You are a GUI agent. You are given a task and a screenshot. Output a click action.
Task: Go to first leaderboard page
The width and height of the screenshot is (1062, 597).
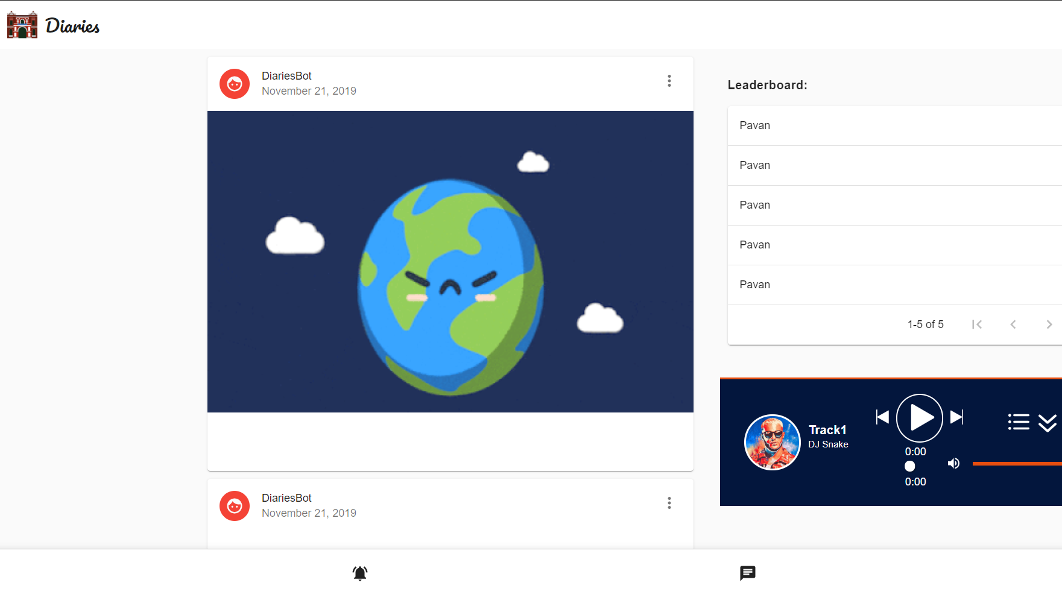pos(977,324)
